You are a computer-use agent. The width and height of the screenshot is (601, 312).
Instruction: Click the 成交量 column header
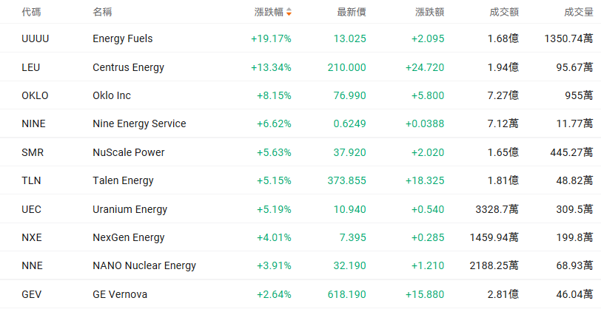[x=578, y=12]
